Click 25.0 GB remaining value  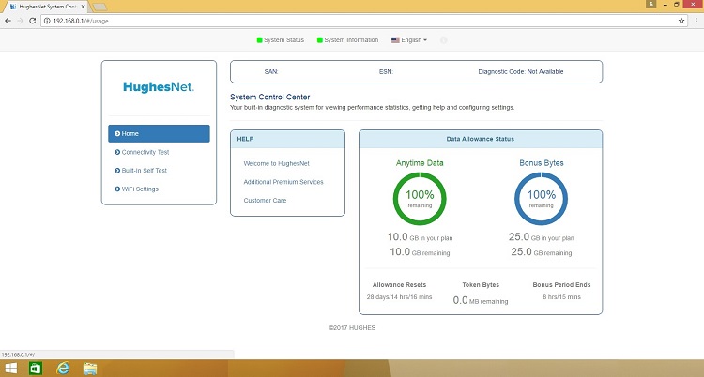click(542, 251)
